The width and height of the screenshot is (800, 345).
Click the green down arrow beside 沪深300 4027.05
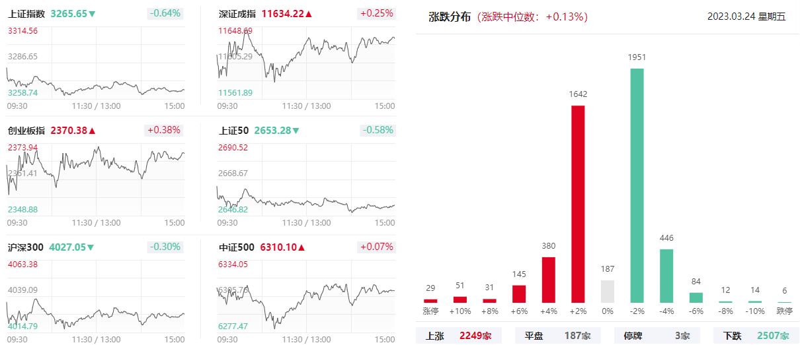coord(91,247)
